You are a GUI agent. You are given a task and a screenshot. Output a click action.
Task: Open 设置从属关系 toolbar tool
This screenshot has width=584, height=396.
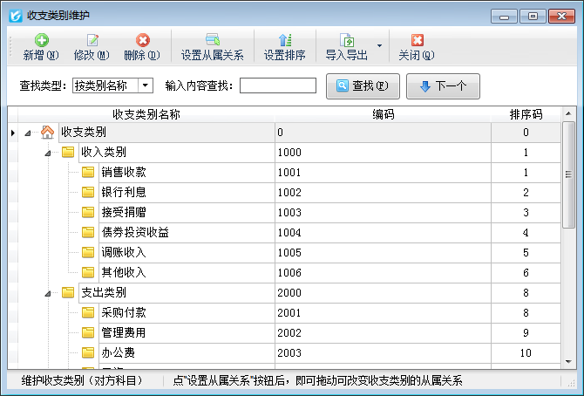pos(212,40)
